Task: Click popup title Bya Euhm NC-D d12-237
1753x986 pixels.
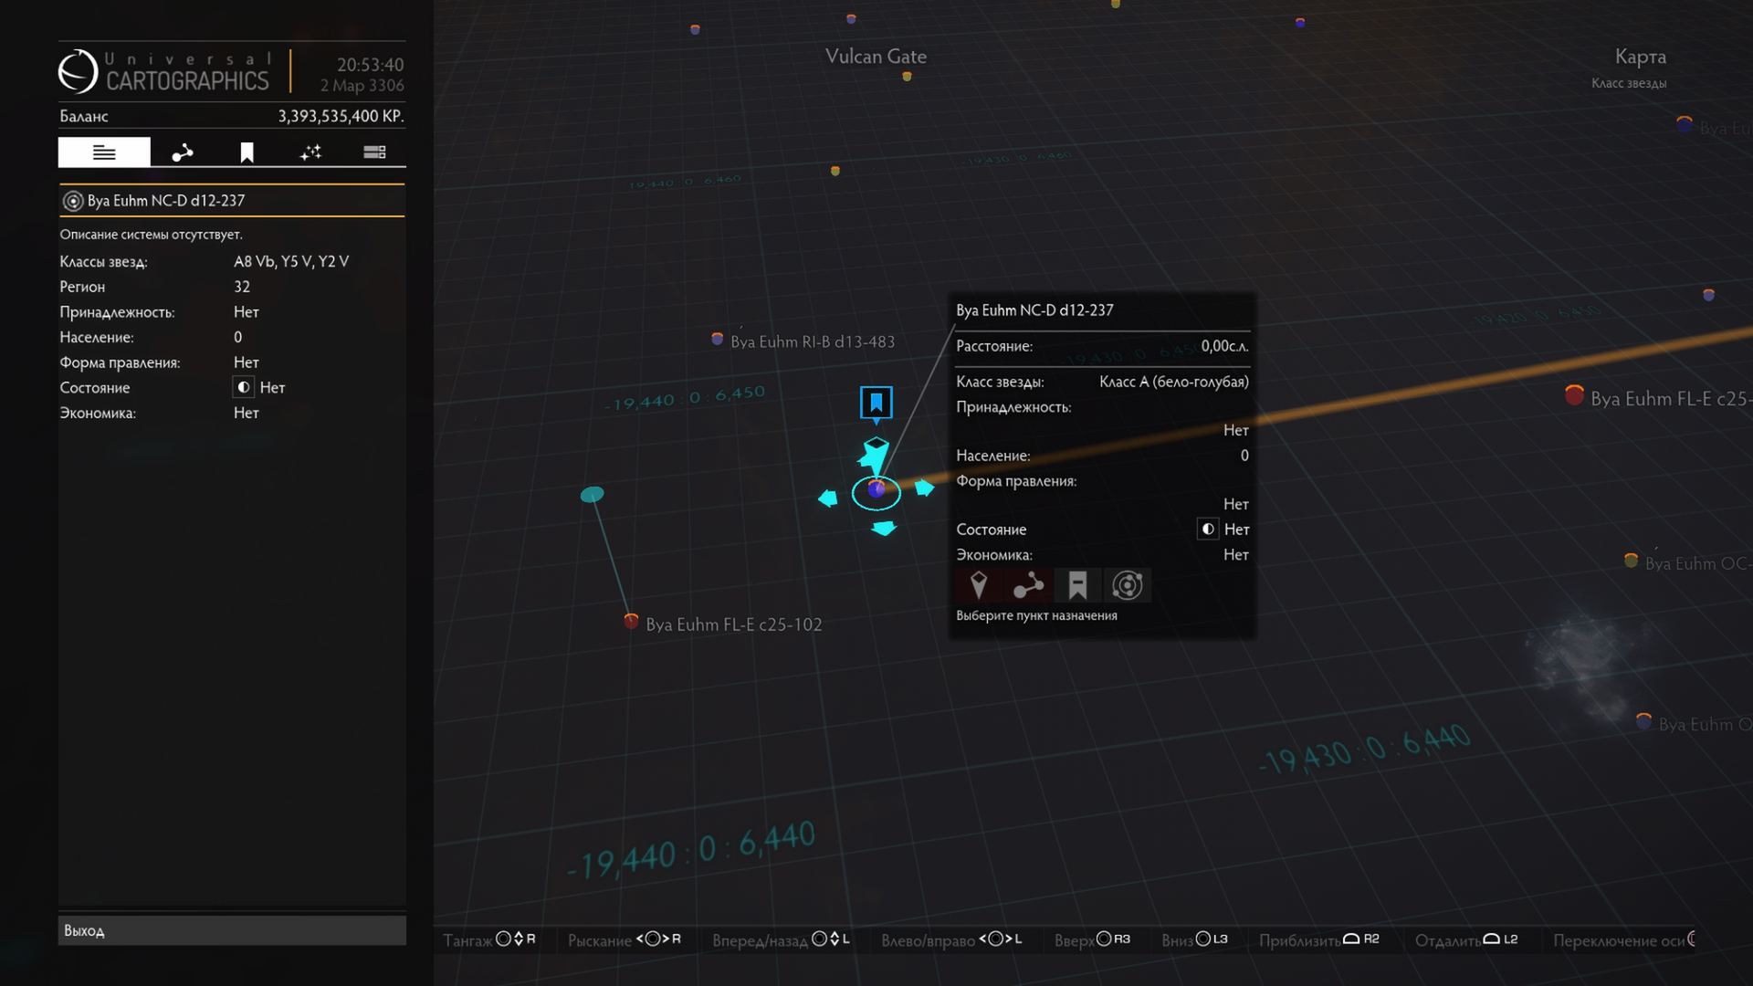Action: [1034, 310]
